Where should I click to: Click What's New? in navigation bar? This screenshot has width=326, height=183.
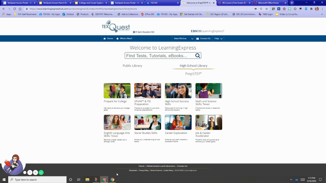pos(126,39)
